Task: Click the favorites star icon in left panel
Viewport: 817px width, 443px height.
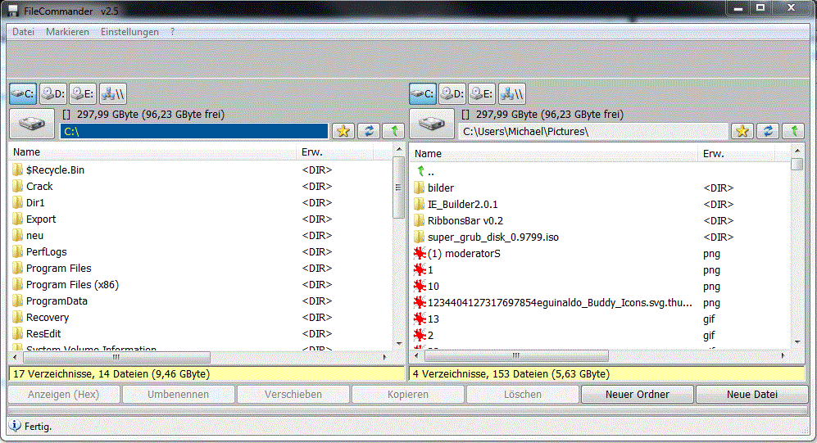Action: [343, 131]
